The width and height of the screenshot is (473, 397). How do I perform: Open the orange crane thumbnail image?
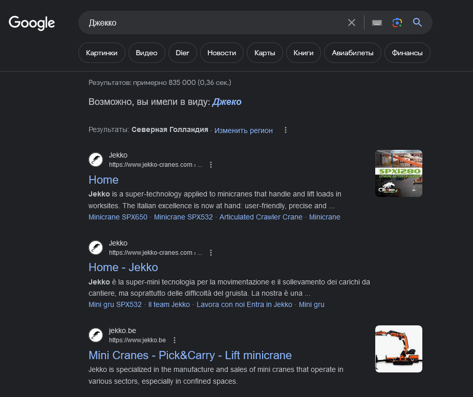point(398,349)
